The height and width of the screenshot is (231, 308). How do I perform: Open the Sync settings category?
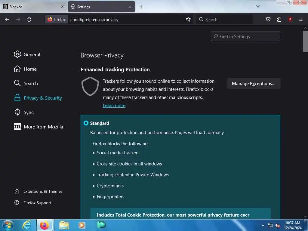pos(24,112)
